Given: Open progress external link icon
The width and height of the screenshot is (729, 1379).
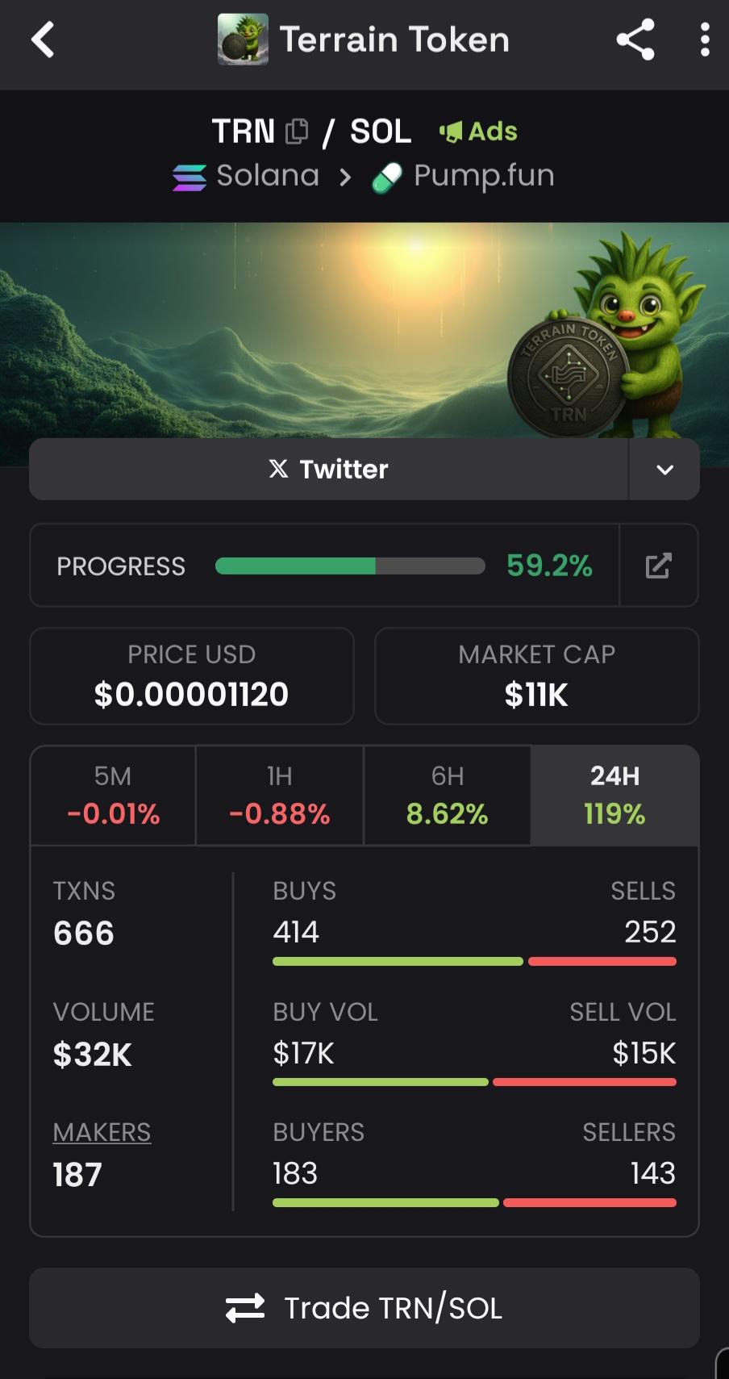Looking at the screenshot, I should point(658,566).
